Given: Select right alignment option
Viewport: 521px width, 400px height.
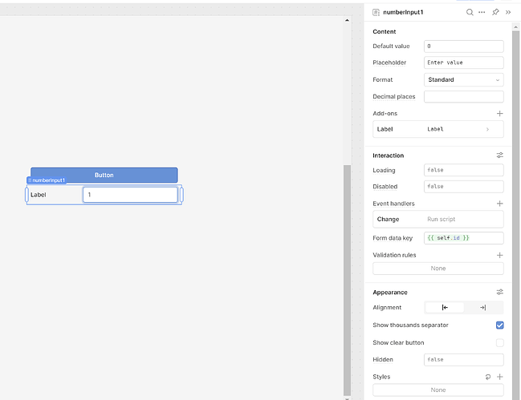Looking at the screenshot, I should point(483,308).
